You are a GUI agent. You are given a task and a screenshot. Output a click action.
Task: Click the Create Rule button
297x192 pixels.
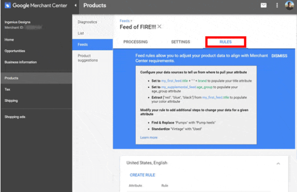pos(142,175)
